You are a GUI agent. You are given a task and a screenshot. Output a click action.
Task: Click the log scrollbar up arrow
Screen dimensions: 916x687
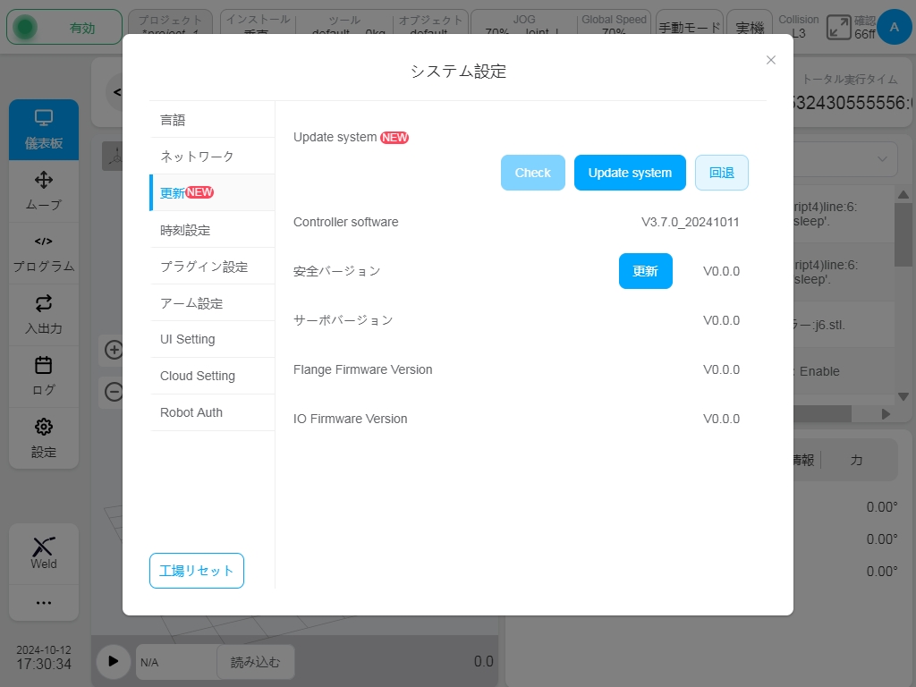pyautogui.click(x=903, y=194)
